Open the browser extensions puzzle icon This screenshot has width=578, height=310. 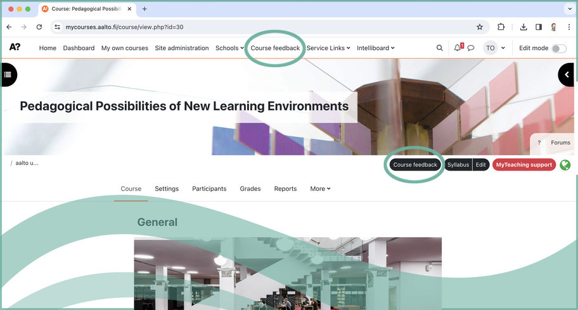point(501,27)
